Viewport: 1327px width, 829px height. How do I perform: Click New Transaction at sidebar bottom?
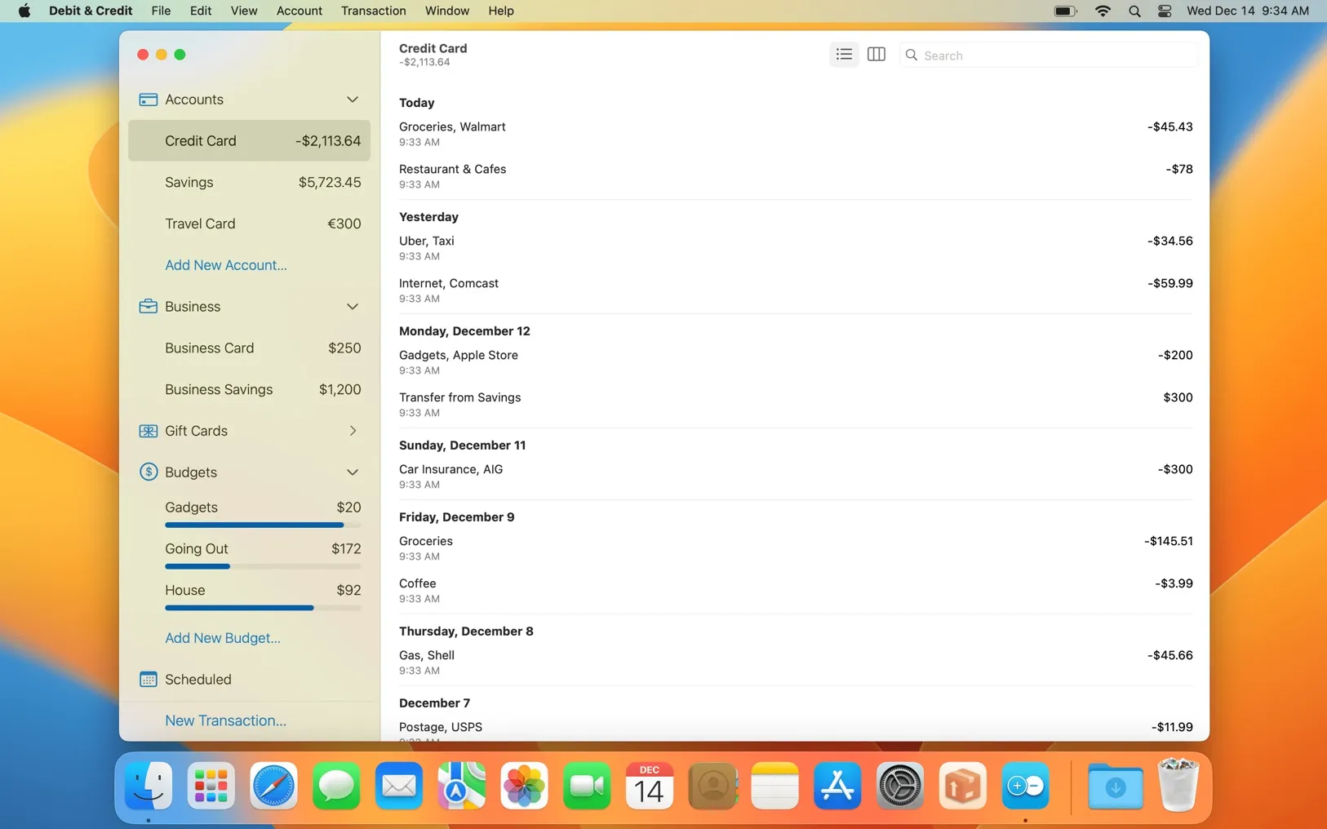tap(224, 720)
